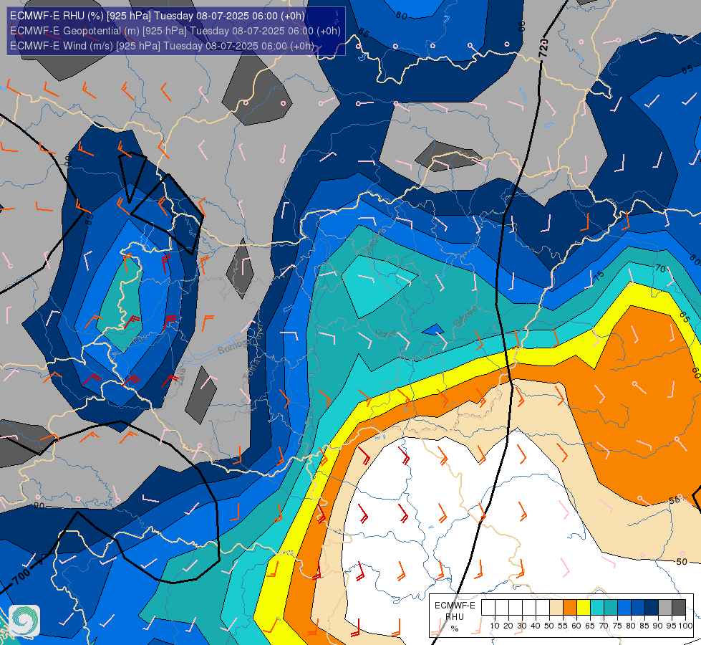
Task: Click the Heves county label
Action: point(374,242)
